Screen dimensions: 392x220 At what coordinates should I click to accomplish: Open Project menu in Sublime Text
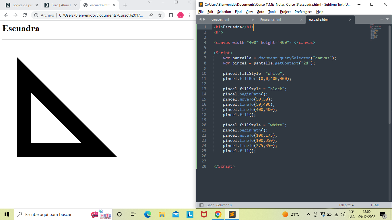point(285,12)
